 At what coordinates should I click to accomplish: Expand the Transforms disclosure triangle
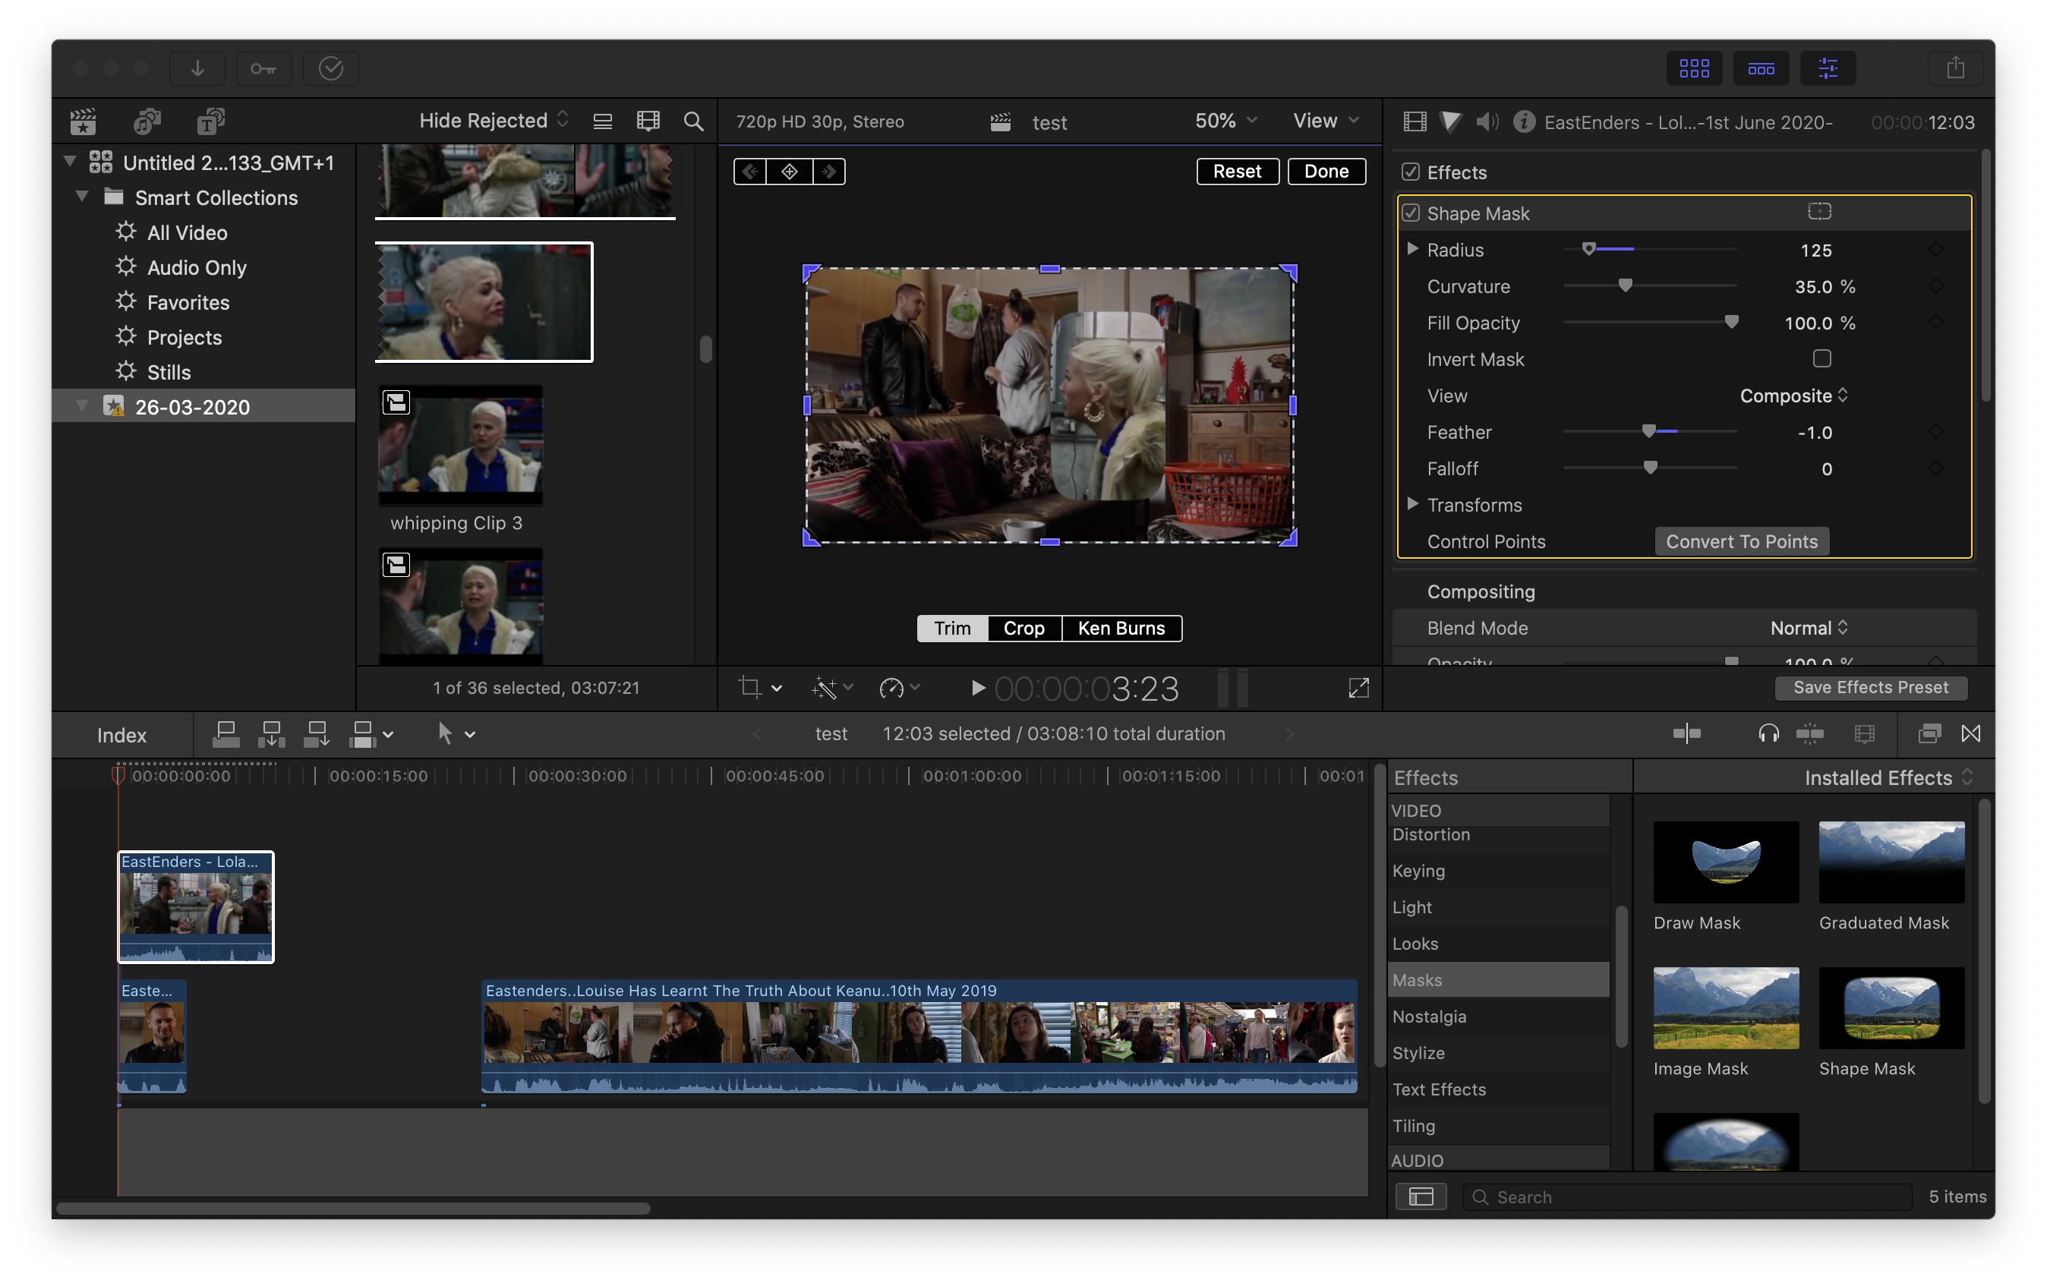pyautogui.click(x=1412, y=504)
